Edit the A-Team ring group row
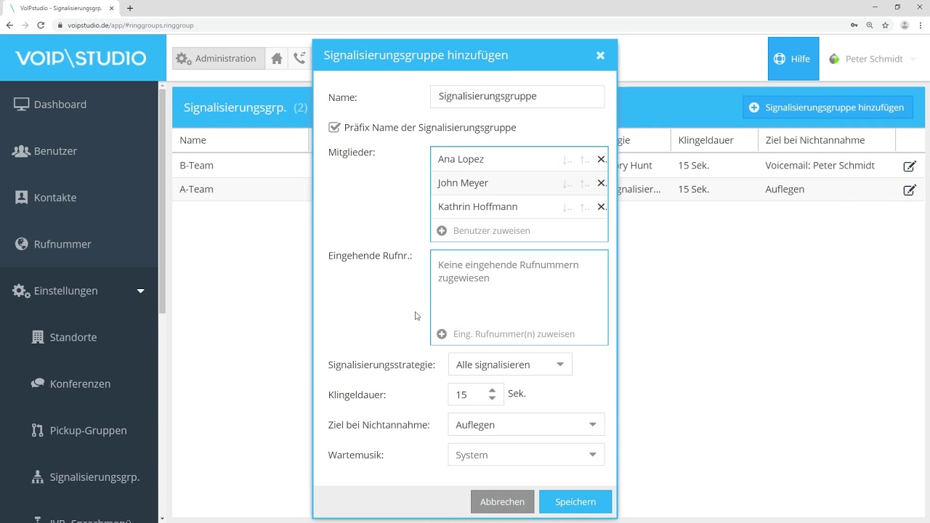This screenshot has width=930, height=523. point(909,190)
